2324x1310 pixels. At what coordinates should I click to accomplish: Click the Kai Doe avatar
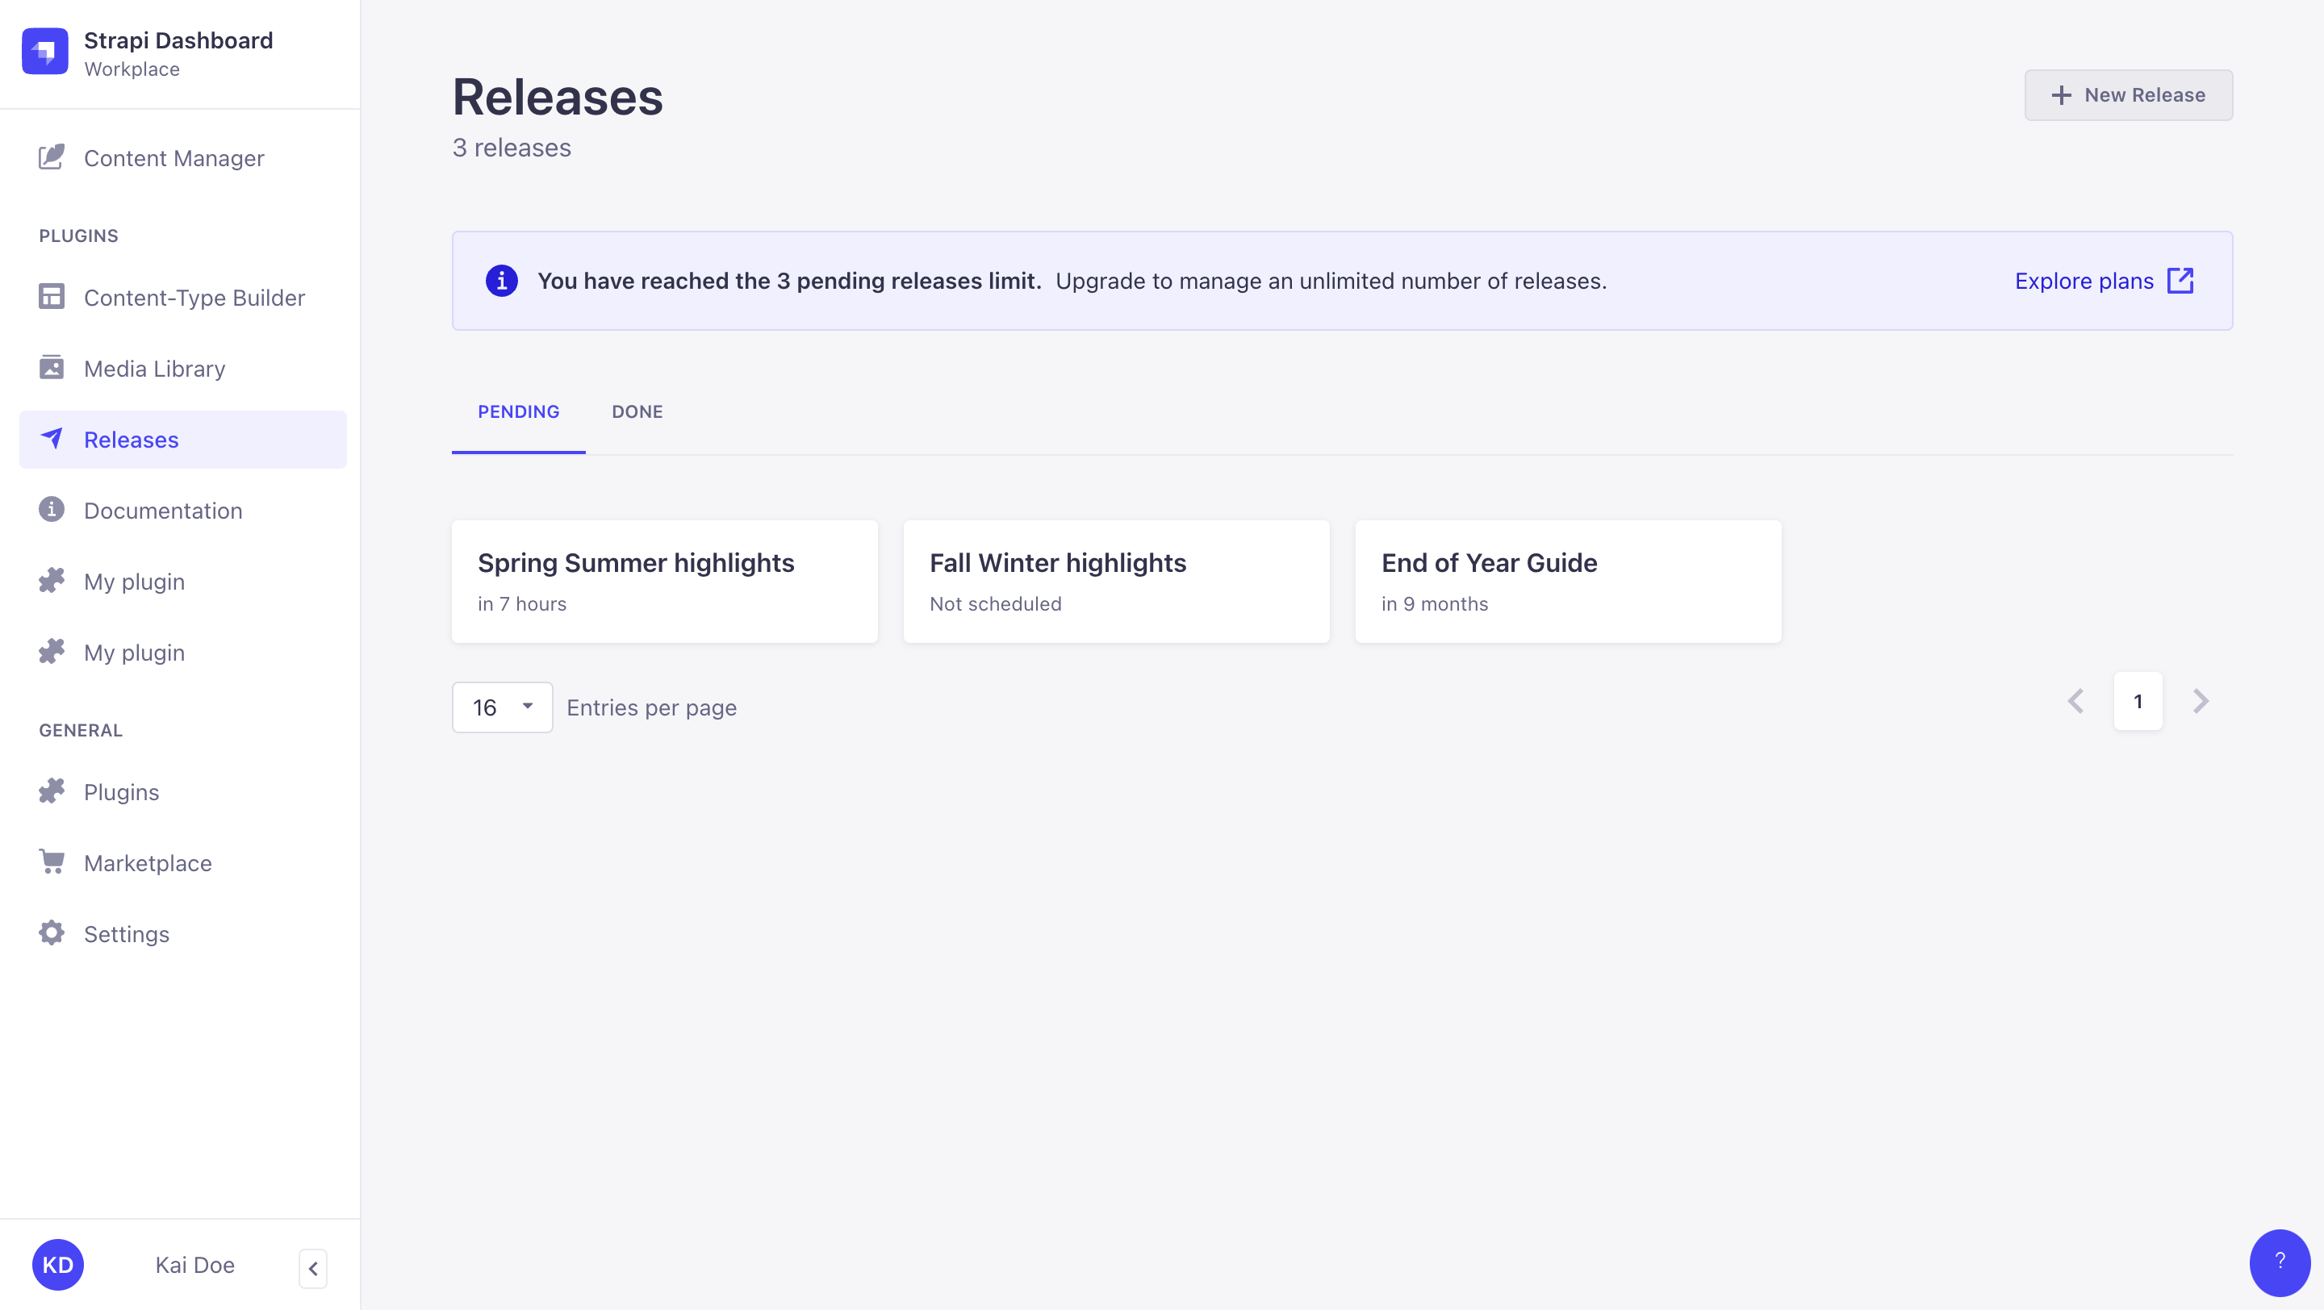click(58, 1264)
